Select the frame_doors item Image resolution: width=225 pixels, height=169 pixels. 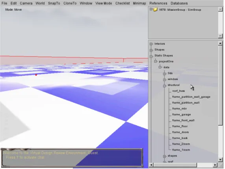pyautogui.click(x=180, y=132)
